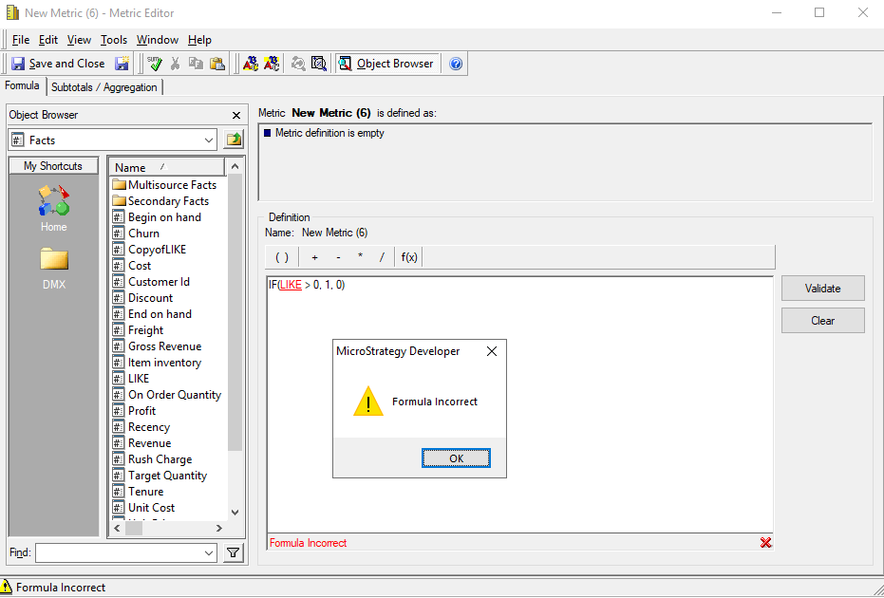Click the Paste icon in toolbar

(x=216, y=64)
